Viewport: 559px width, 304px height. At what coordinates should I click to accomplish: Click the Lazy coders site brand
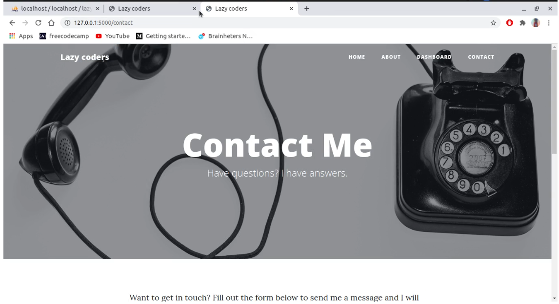pyautogui.click(x=85, y=57)
